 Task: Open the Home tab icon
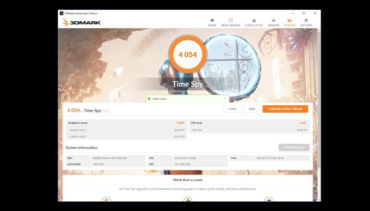tap(212, 20)
